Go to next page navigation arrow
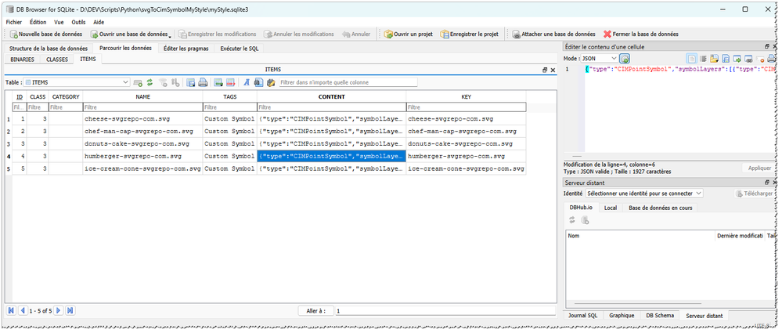 [59, 310]
